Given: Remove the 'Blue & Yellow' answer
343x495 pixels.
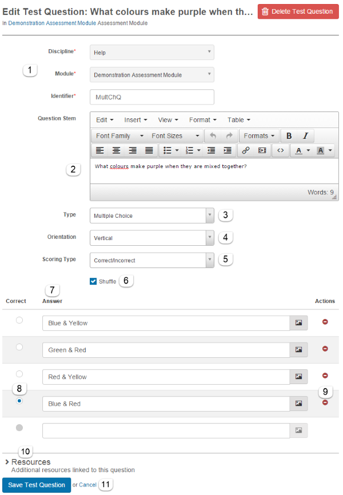Looking at the screenshot, I should (x=325, y=322).
